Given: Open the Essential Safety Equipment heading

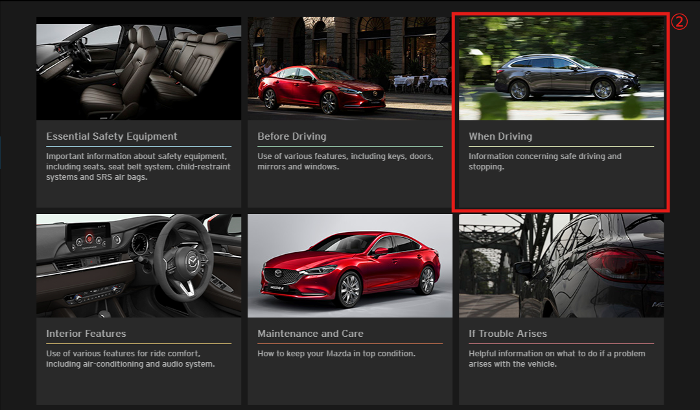Looking at the screenshot, I should [x=111, y=136].
